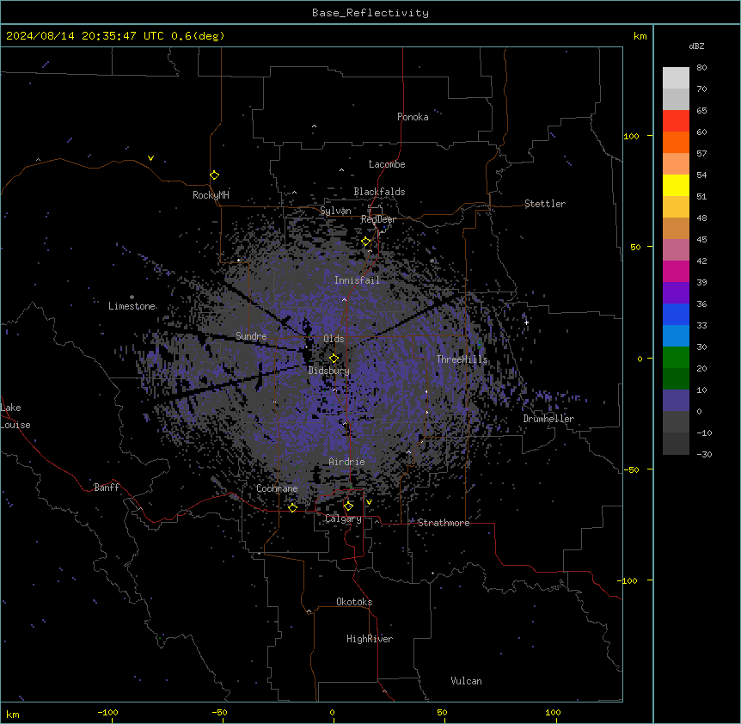The width and height of the screenshot is (741, 724).
Task: Click the white asterisk above Limestone
Action: click(132, 298)
